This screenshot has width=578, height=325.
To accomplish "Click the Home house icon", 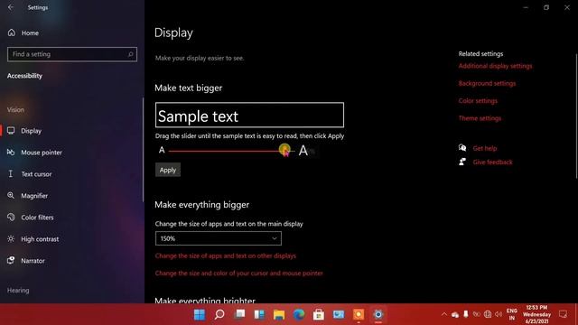I will 12,32.
